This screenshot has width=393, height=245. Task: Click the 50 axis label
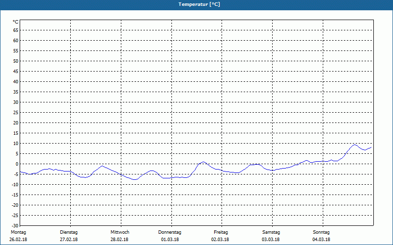coord(16,61)
